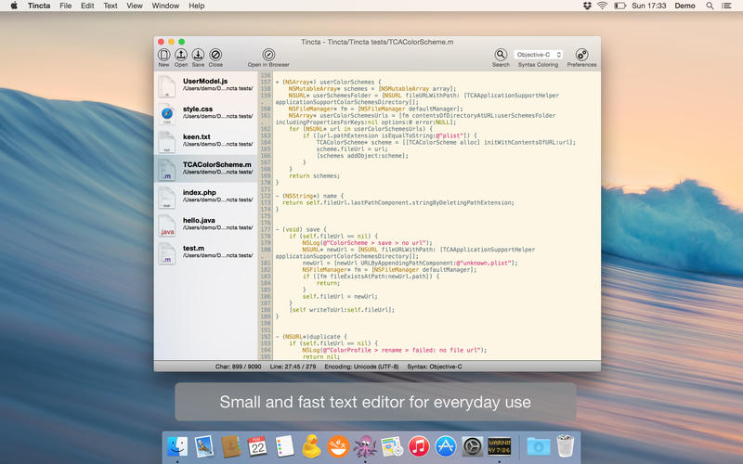Open the pink octopus app in Dock
Image resolution: width=743 pixels, height=464 pixels.
click(365, 446)
